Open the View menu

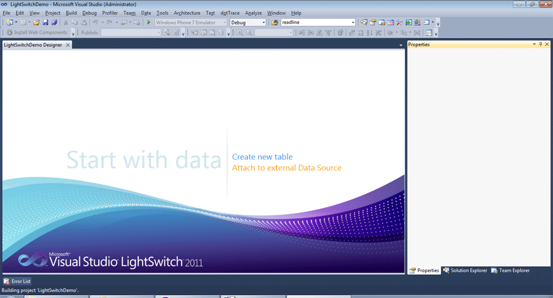(34, 13)
